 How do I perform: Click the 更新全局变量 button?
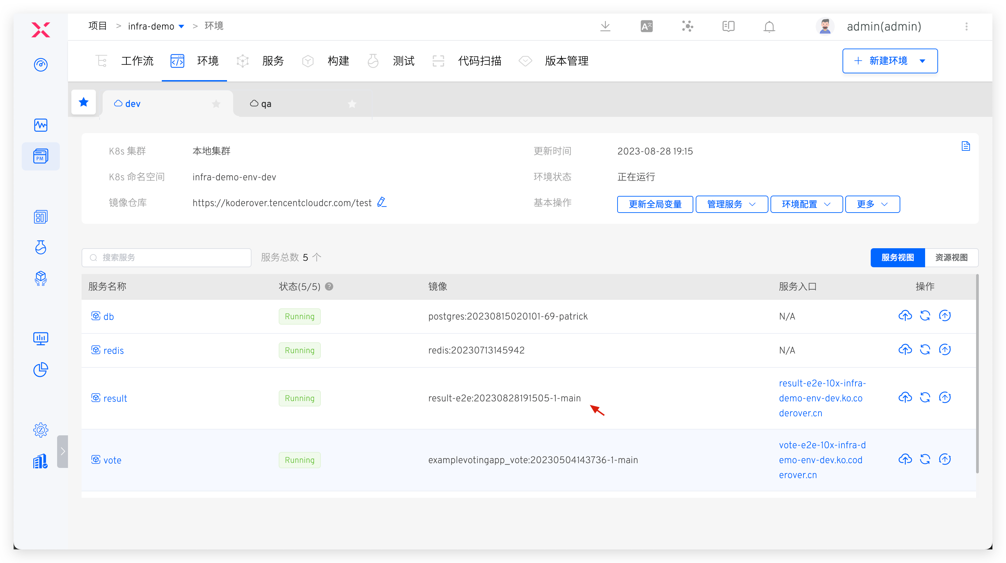(655, 204)
